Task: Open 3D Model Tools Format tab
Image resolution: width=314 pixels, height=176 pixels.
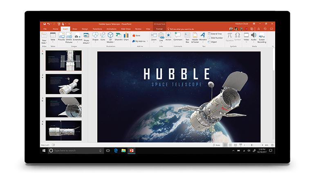Action: [159, 29]
